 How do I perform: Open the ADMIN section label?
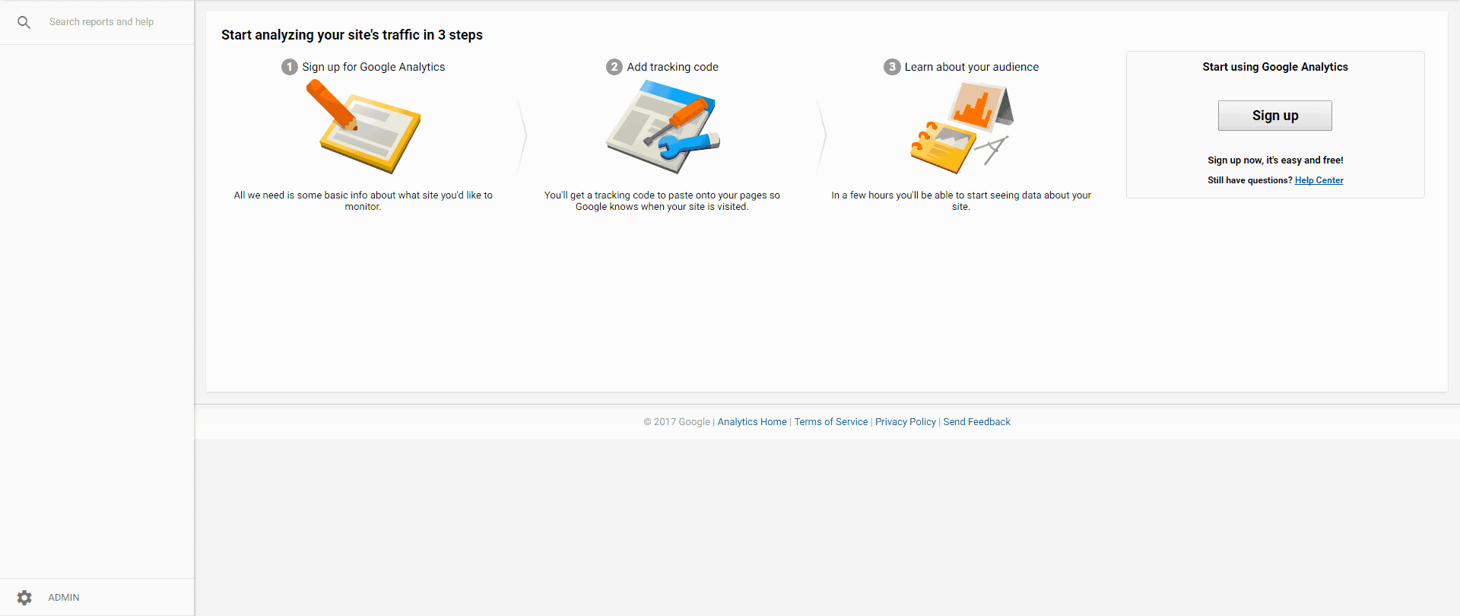click(64, 598)
